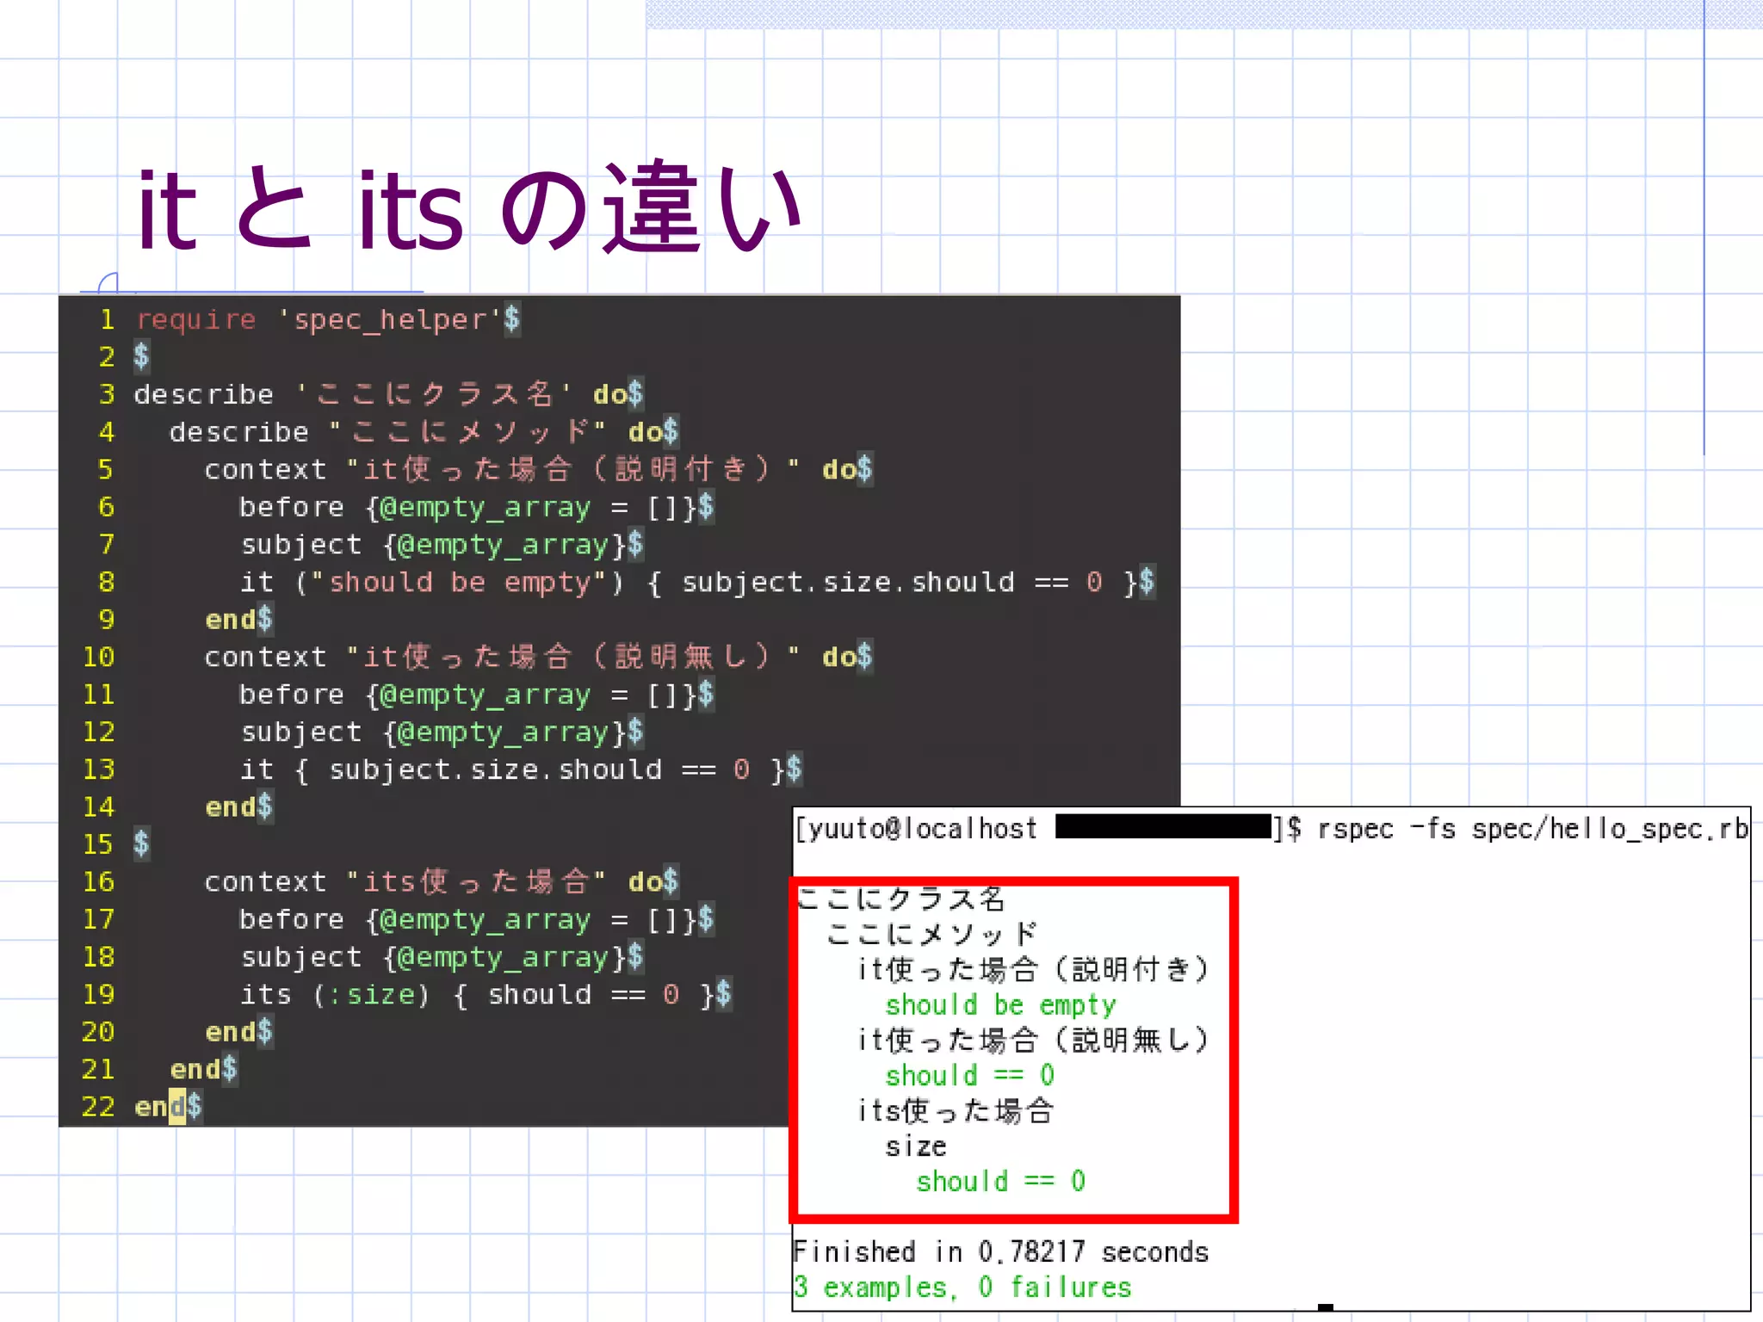The image size is (1763, 1322).
Task: Click line 16 context "its使った場合" do
Action: tap(433, 881)
